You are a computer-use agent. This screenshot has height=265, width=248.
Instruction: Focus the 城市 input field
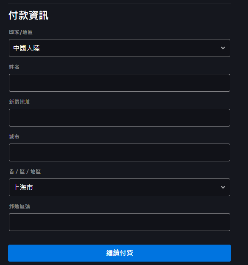(120, 152)
